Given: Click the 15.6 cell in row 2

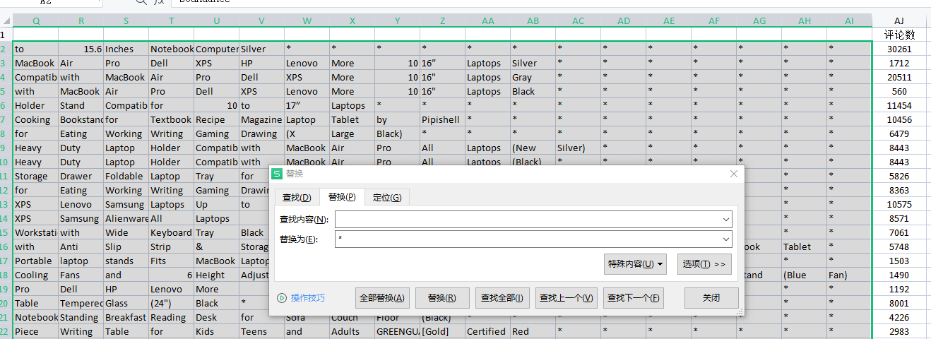Looking at the screenshot, I should coord(81,49).
